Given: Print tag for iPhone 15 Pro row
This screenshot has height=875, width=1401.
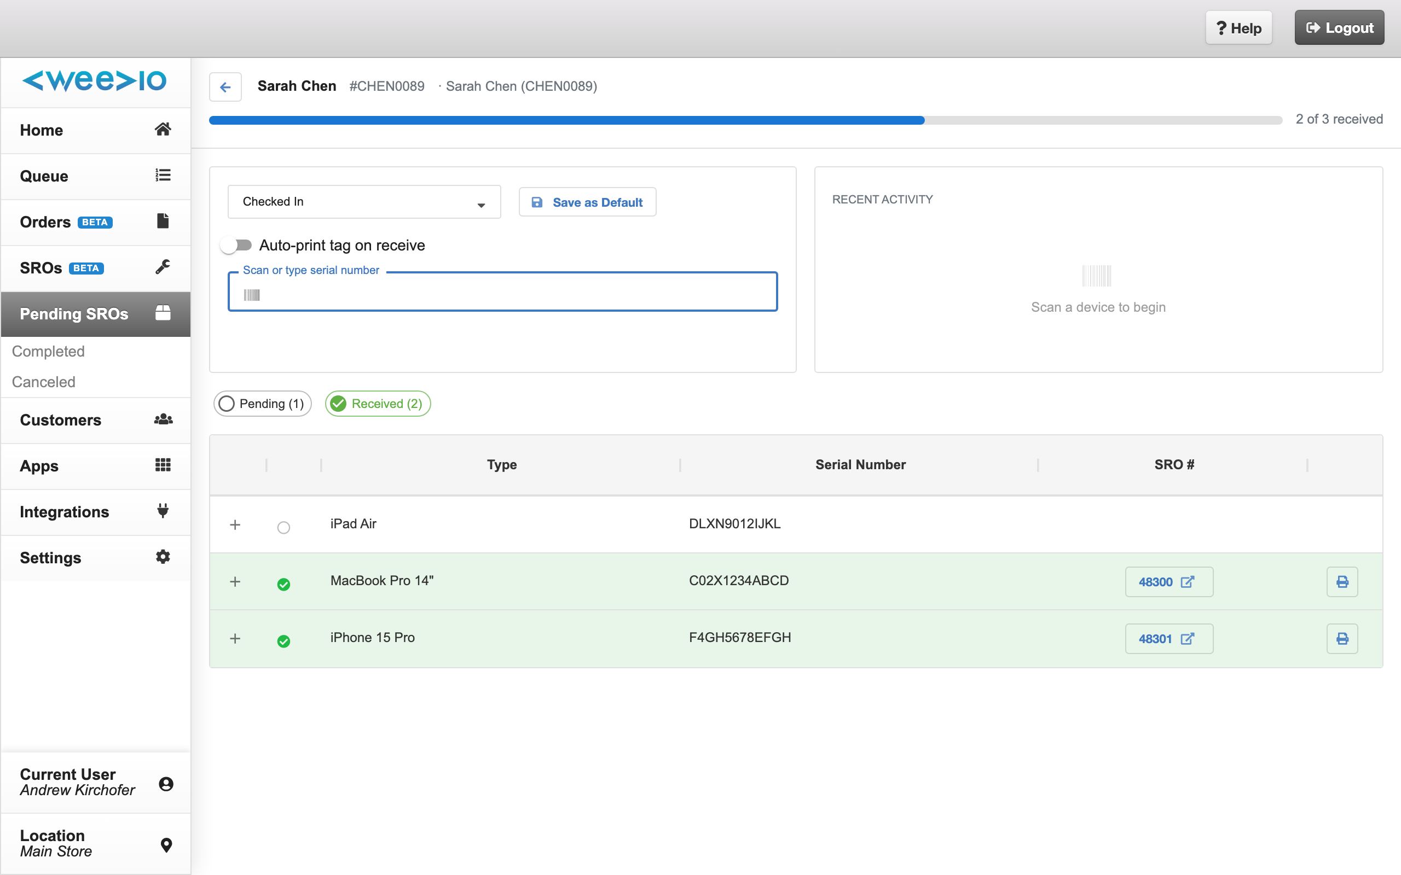Looking at the screenshot, I should [x=1342, y=638].
